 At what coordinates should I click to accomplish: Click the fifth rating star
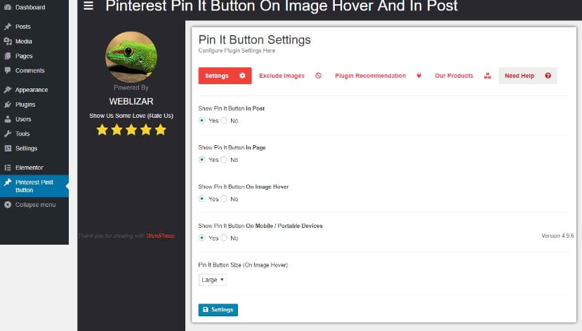click(x=161, y=130)
